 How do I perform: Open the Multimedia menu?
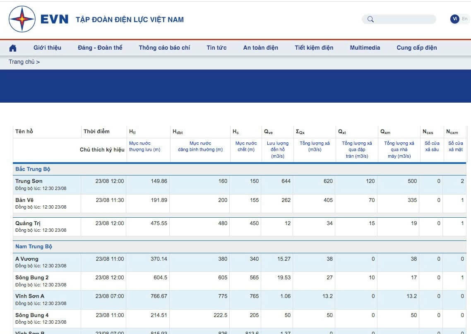pyautogui.click(x=365, y=48)
